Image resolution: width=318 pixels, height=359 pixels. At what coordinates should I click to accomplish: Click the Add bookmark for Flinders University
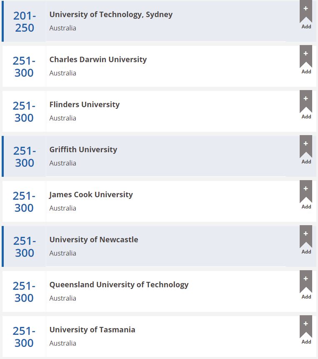pyautogui.click(x=306, y=103)
